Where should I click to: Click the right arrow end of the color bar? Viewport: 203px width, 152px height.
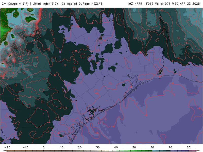(x=198, y=150)
